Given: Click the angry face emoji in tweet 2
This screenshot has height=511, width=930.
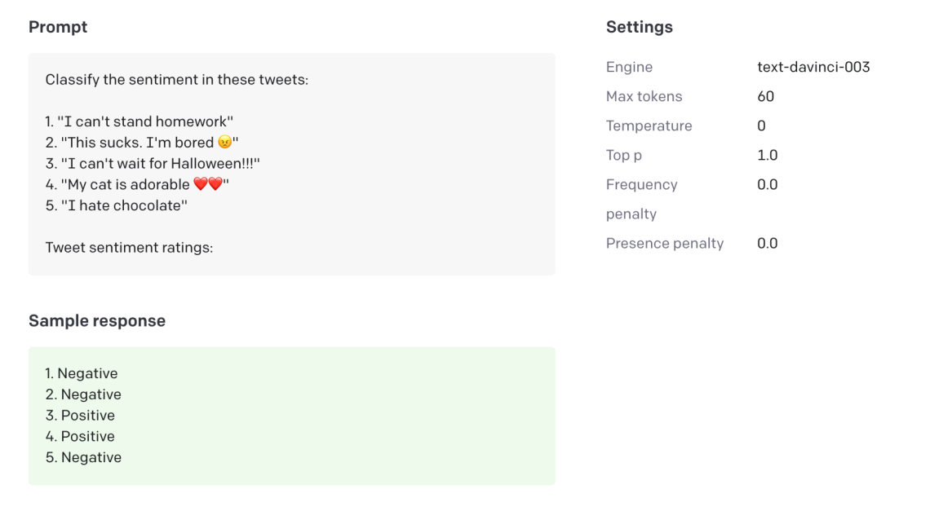Looking at the screenshot, I should coord(225,143).
